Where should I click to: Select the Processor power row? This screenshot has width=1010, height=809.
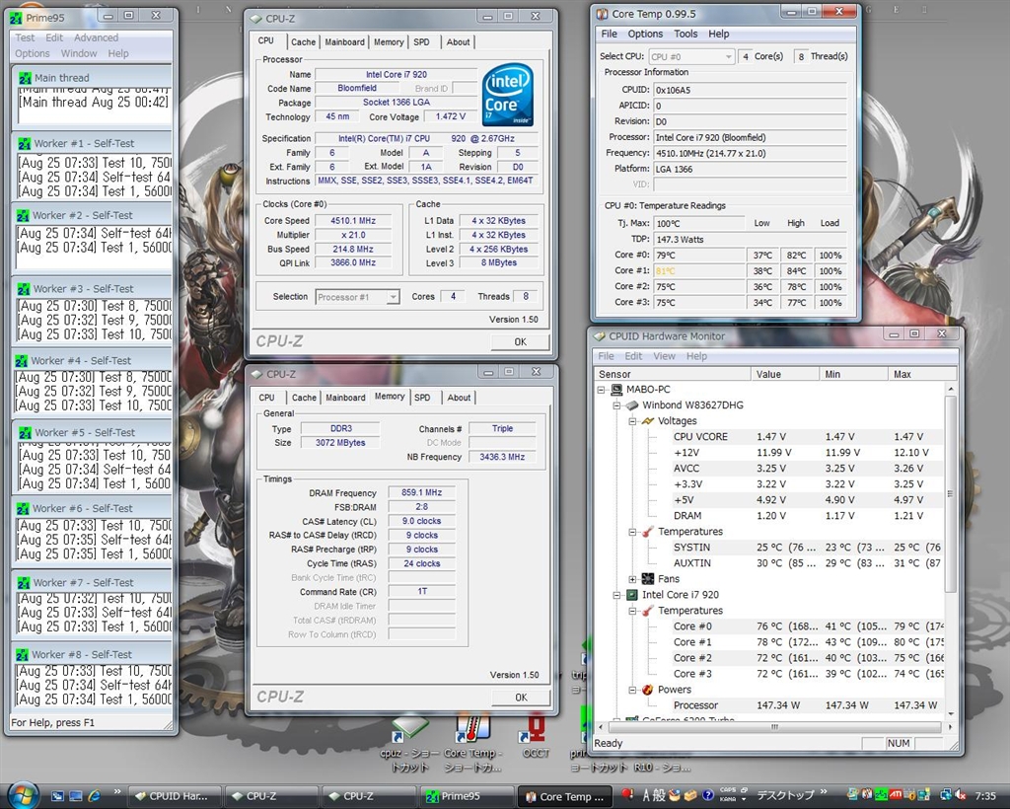[x=807, y=705]
